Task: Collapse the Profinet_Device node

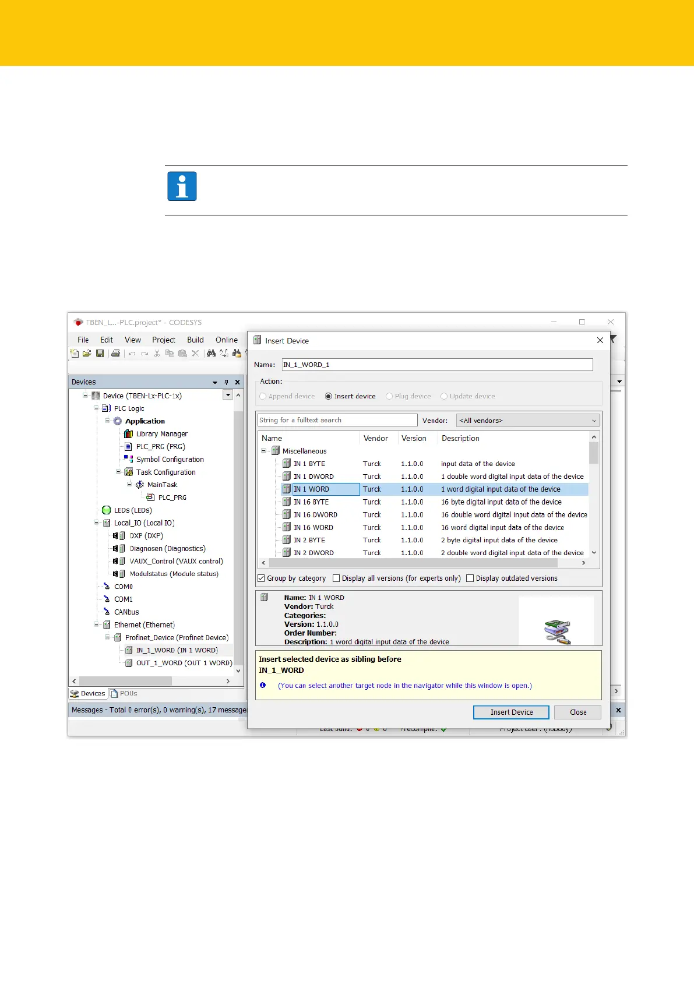Action: click(107, 637)
